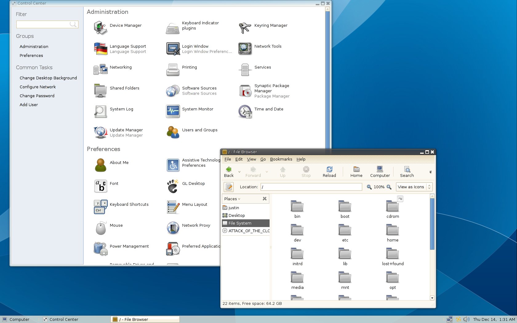
Task: Open the File menu in File Browser
Action: tap(228, 159)
